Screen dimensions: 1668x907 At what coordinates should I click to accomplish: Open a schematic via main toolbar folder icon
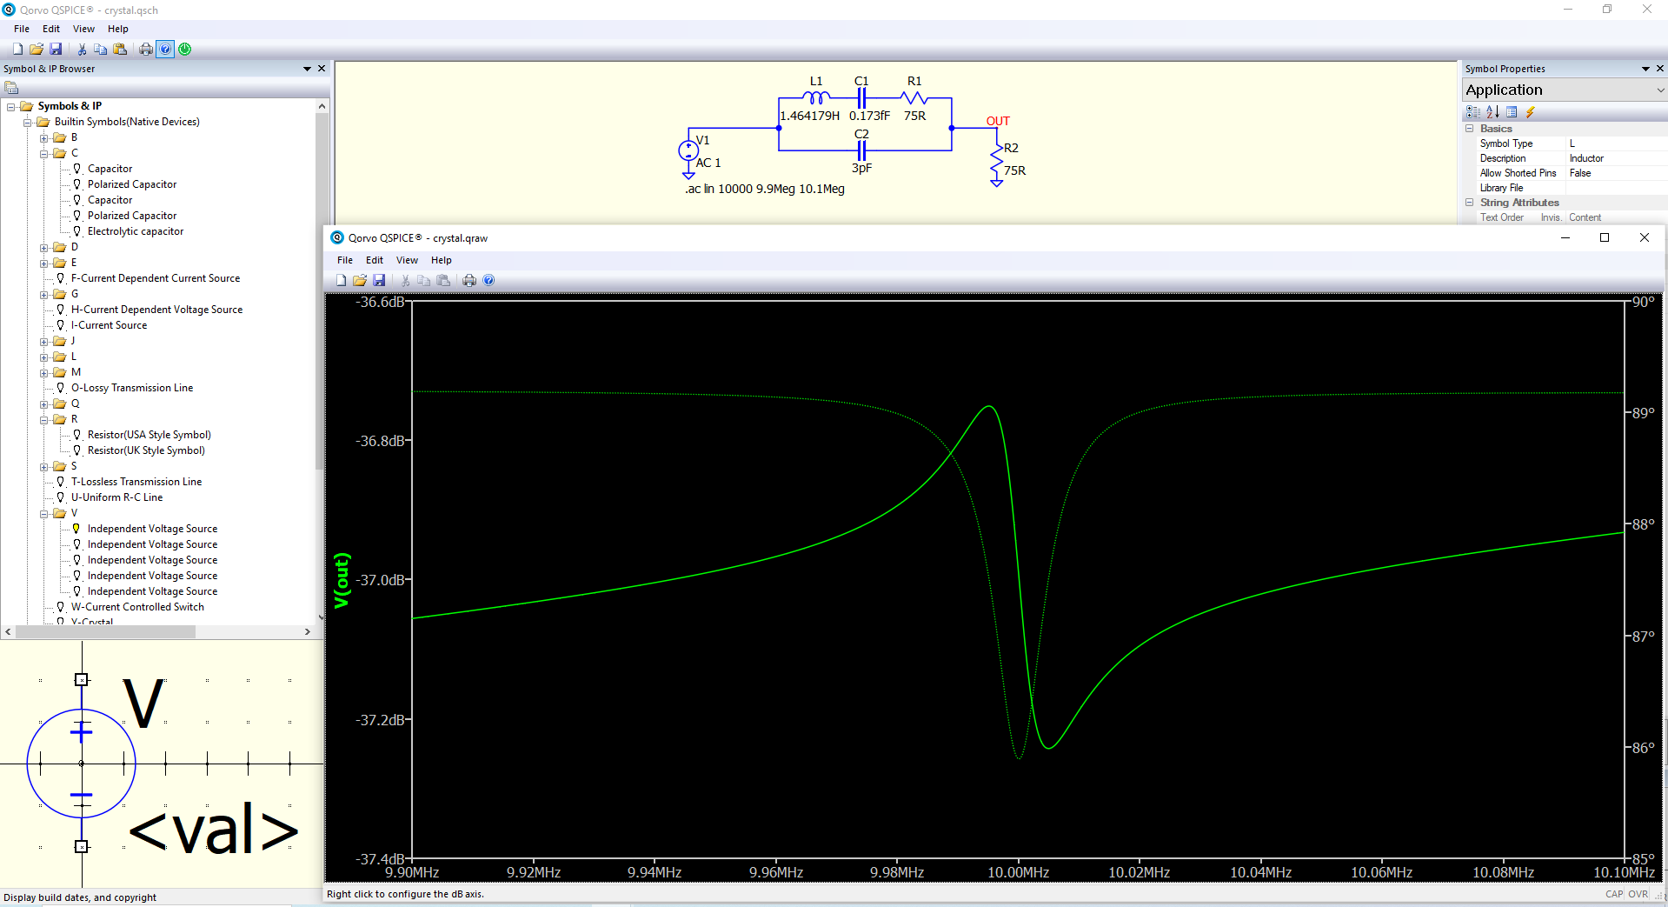[37, 49]
